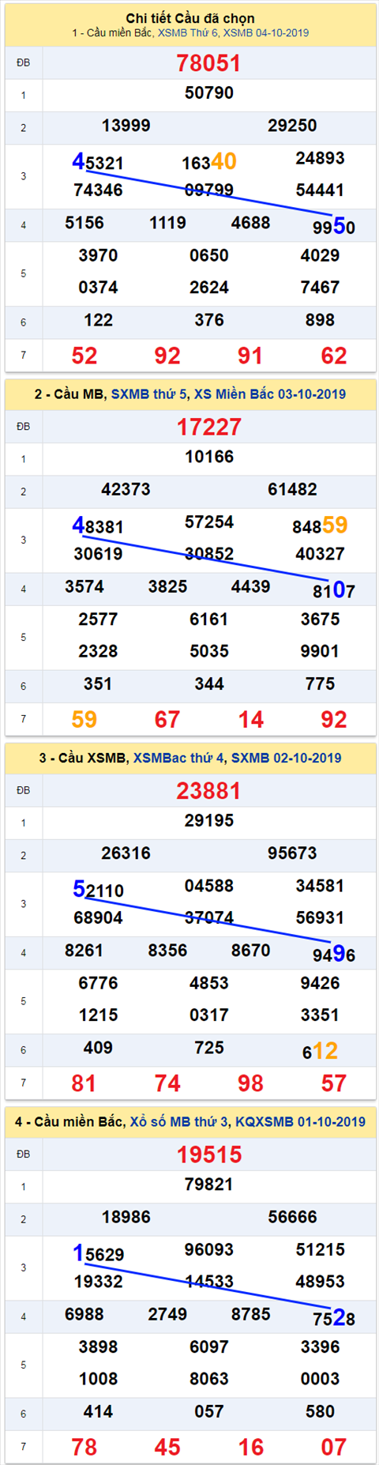Viewport: 379px width, 1465px height.
Task: Select third prize number 16340
Action: [x=209, y=162]
